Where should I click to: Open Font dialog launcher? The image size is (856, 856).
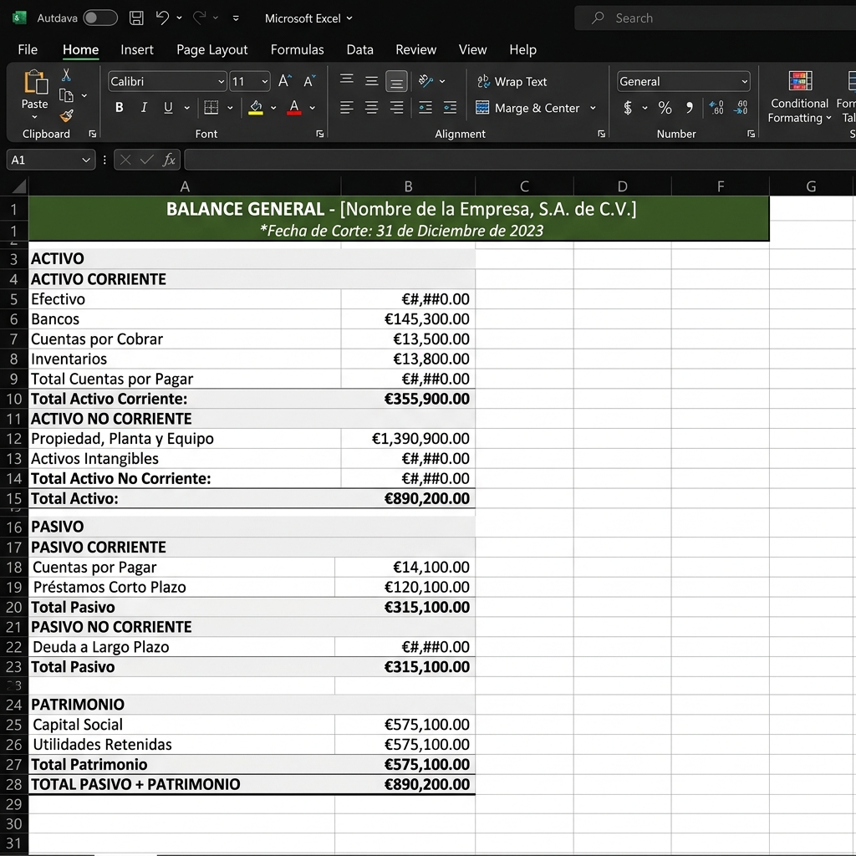(x=320, y=134)
